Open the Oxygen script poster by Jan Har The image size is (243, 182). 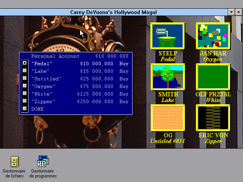click(x=213, y=36)
